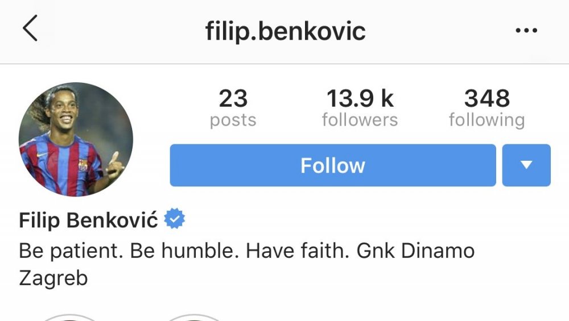Tap "Gnk Dinamo" in the bio
This screenshot has width=569, height=321.
415,251
